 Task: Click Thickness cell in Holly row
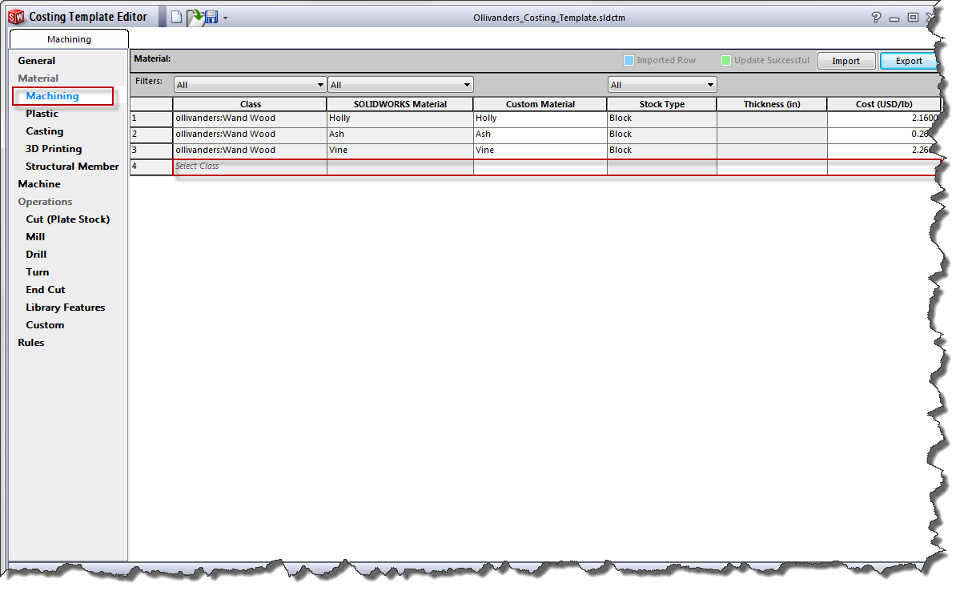(x=772, y=119)
